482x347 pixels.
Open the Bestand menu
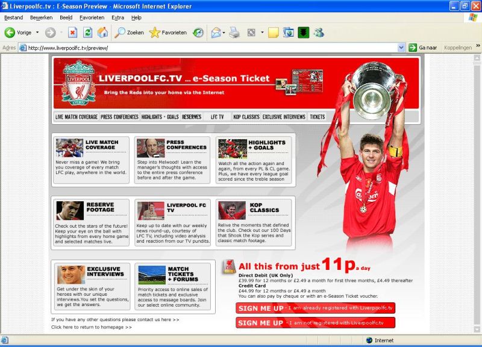[x=13, y=17]
